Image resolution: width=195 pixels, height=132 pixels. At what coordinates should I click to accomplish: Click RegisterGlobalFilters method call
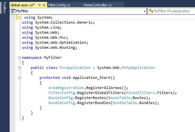point(101,93)
